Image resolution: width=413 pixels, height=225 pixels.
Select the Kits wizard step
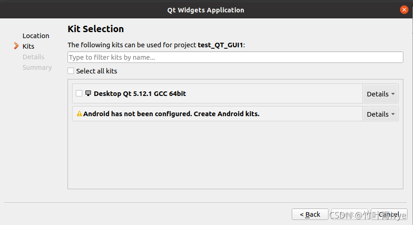tap(28, 46)
